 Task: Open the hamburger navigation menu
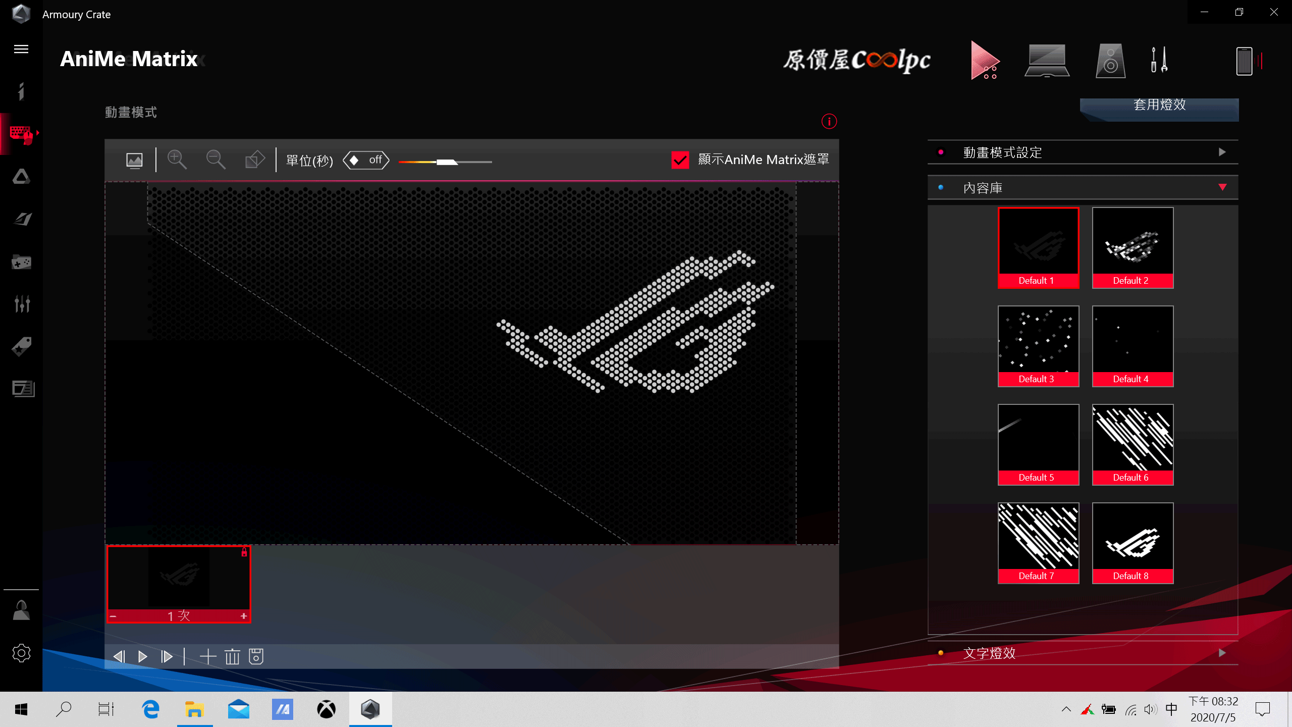(x=21, y=49)
